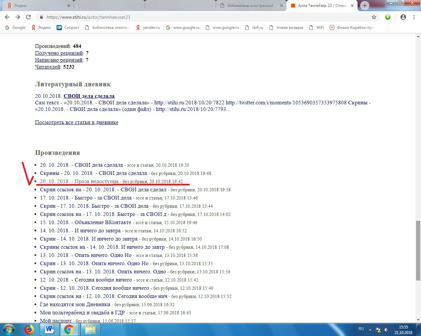Viewport: 421px width, 336px height.
Task: Show hidden system tray icons
Action: pyautogui.click(x=370, y=329)
